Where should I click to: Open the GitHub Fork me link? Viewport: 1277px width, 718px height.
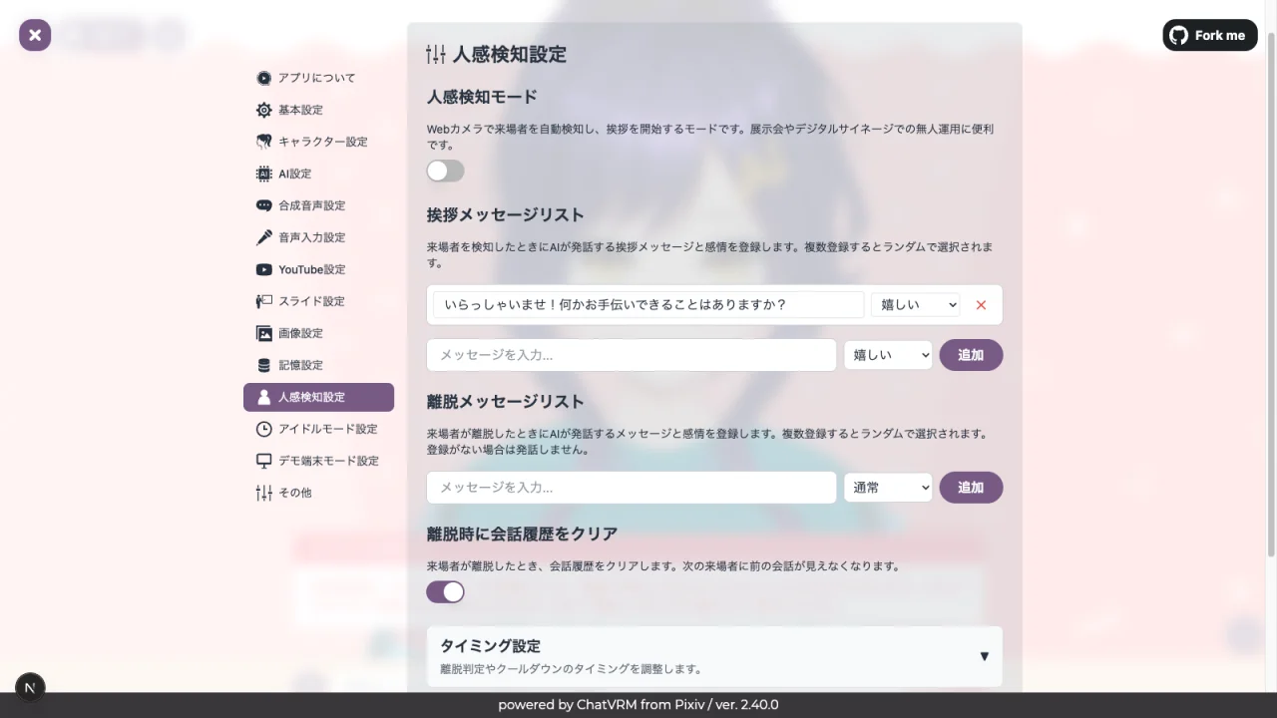[1209, 35]
